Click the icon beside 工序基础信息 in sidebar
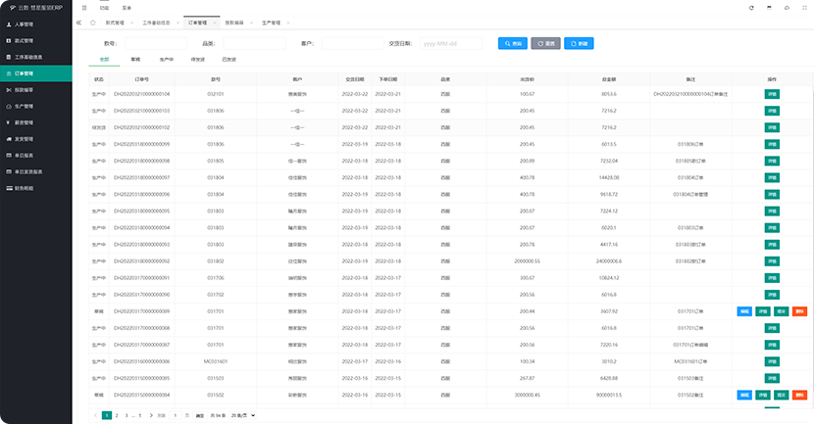Image resolution: width=814 pixels, height=424 pixels. (9, 57)
